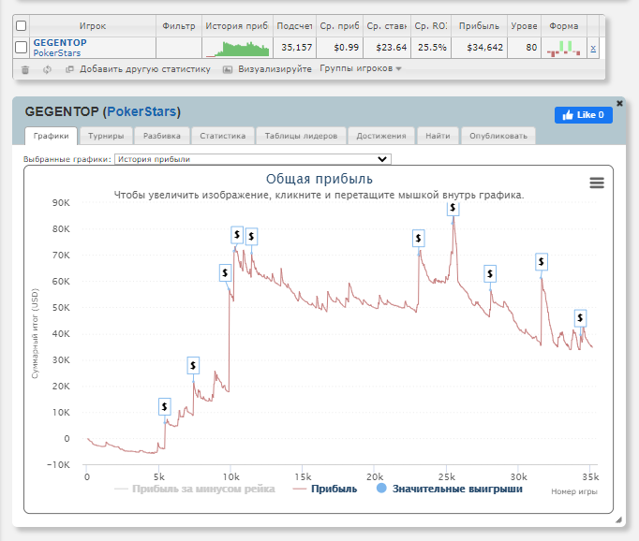Click the История приб column header
This screenshot has width=639, height=541.
coord(237,26)
